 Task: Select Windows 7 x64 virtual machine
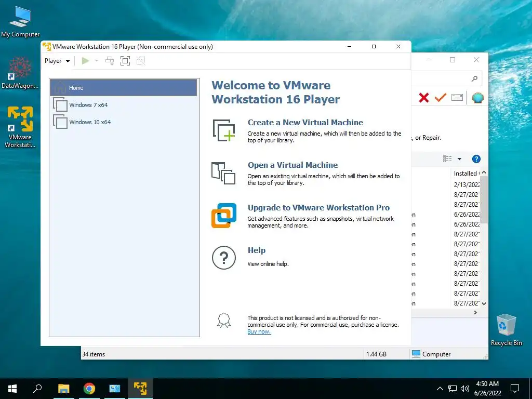coord(123,105)
